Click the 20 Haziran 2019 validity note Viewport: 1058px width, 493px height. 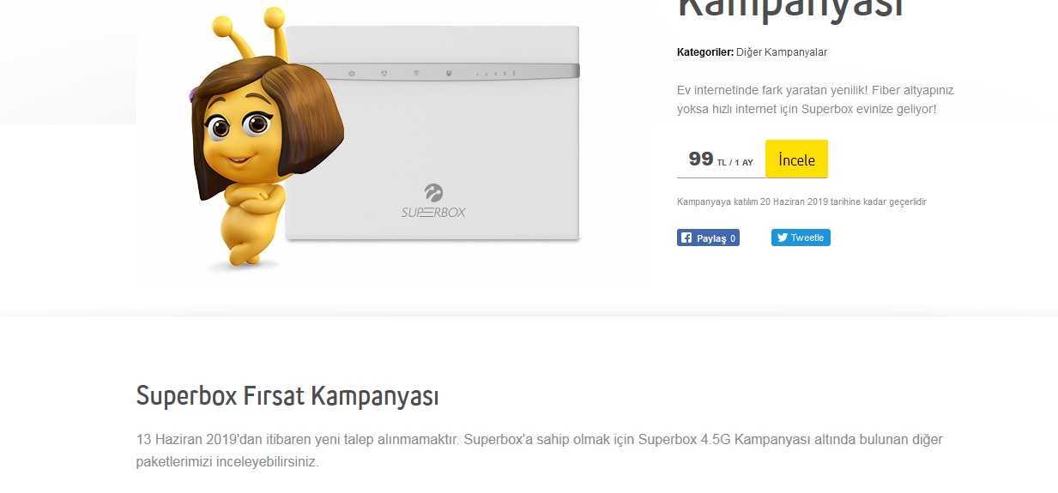point(801,202)
